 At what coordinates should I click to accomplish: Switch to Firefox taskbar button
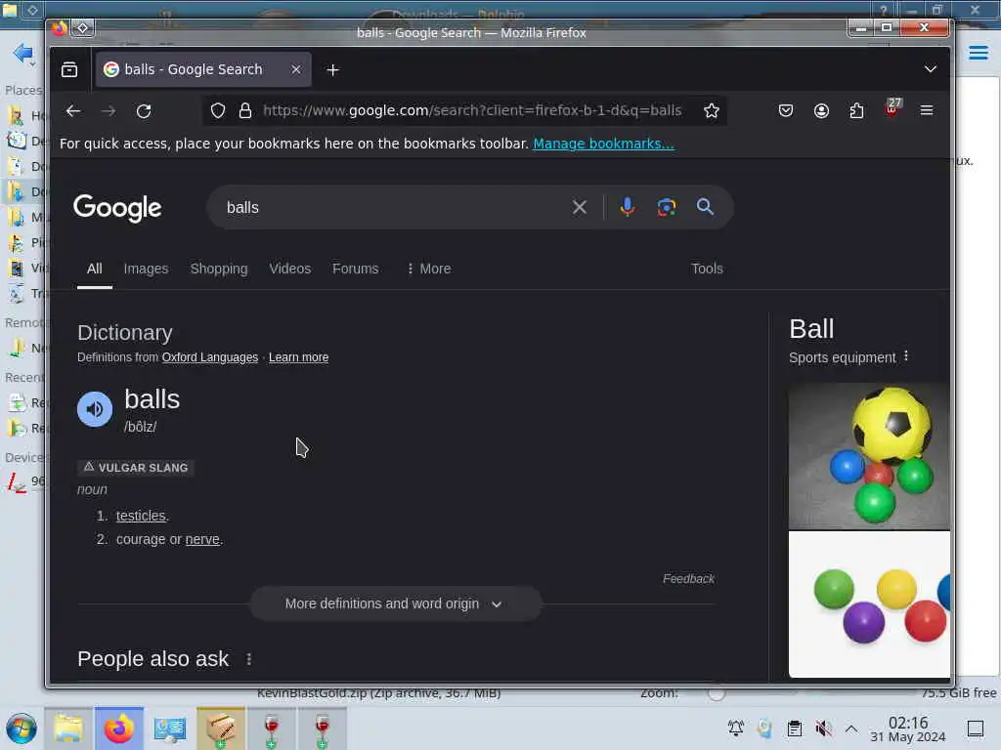pos(119,729)
